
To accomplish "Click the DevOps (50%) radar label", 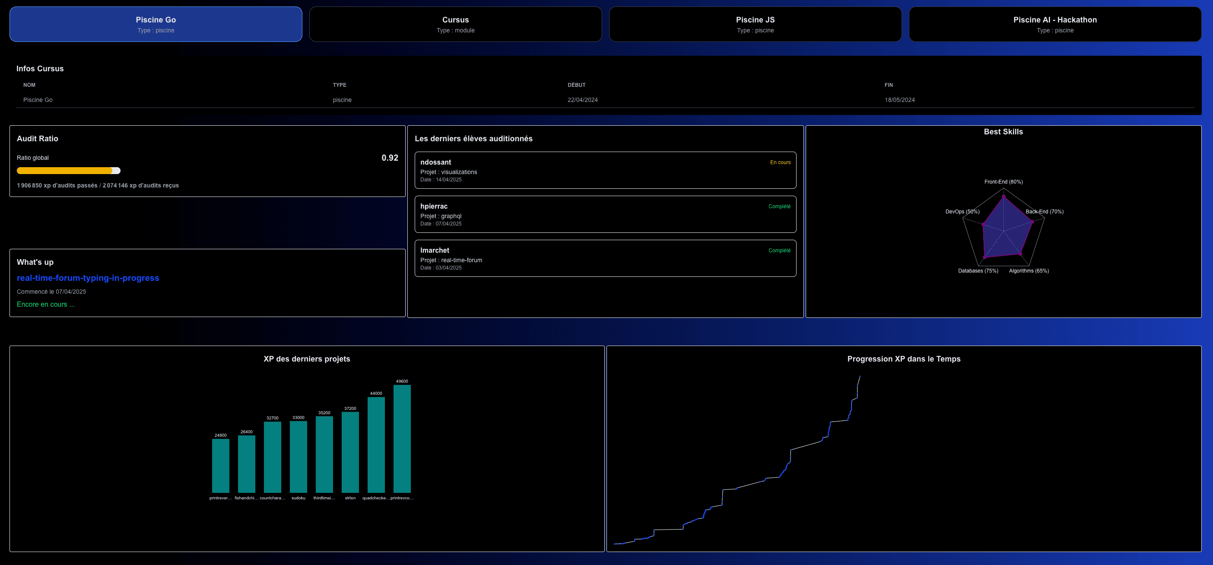I will [962, 211].
